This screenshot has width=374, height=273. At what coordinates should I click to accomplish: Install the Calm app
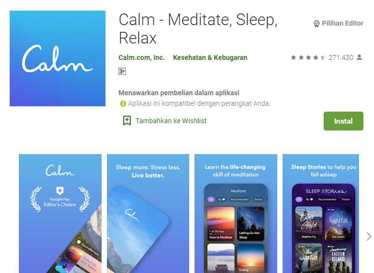click(x=343, y=121)
